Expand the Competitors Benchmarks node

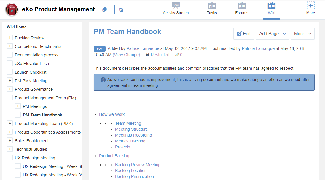pos(10,46)
